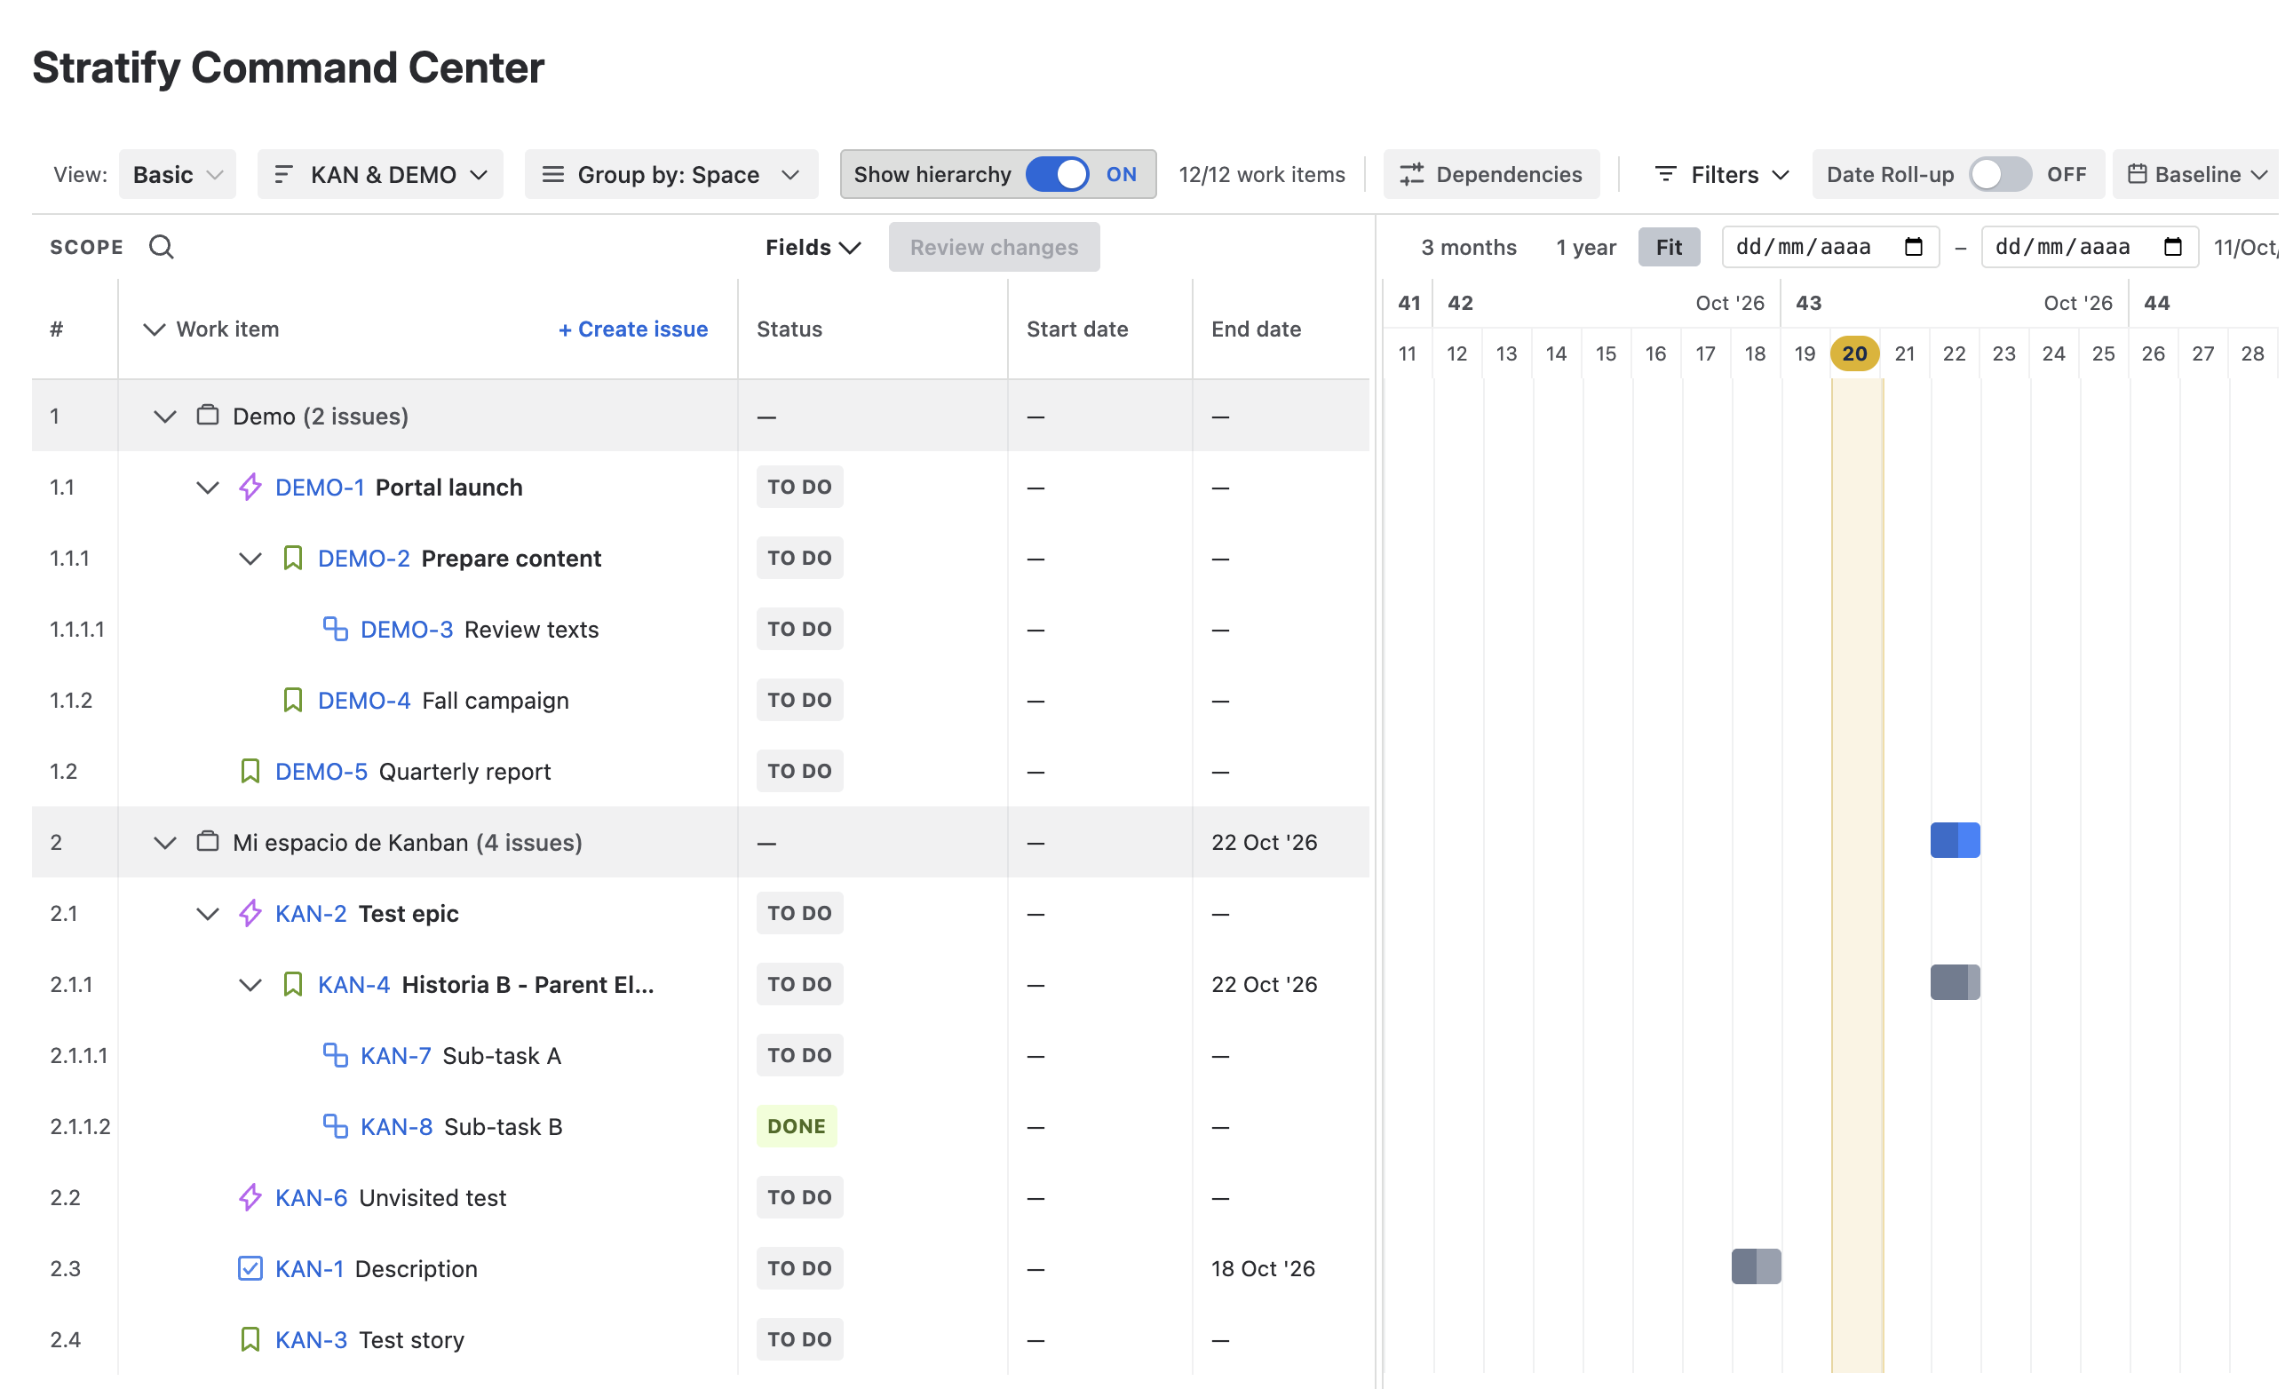Enable the Date Roll-up switch

click(x=2000, y=174)
